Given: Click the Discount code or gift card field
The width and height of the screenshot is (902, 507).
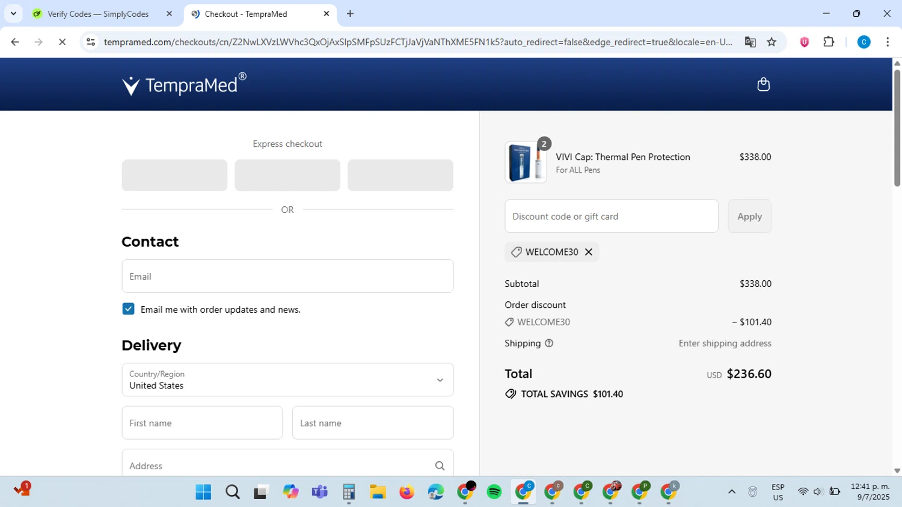Looking at the screenshot, I should [x=612, y=216].
